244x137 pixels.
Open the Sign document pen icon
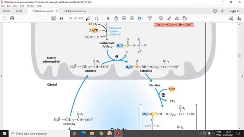click(177, 18)
